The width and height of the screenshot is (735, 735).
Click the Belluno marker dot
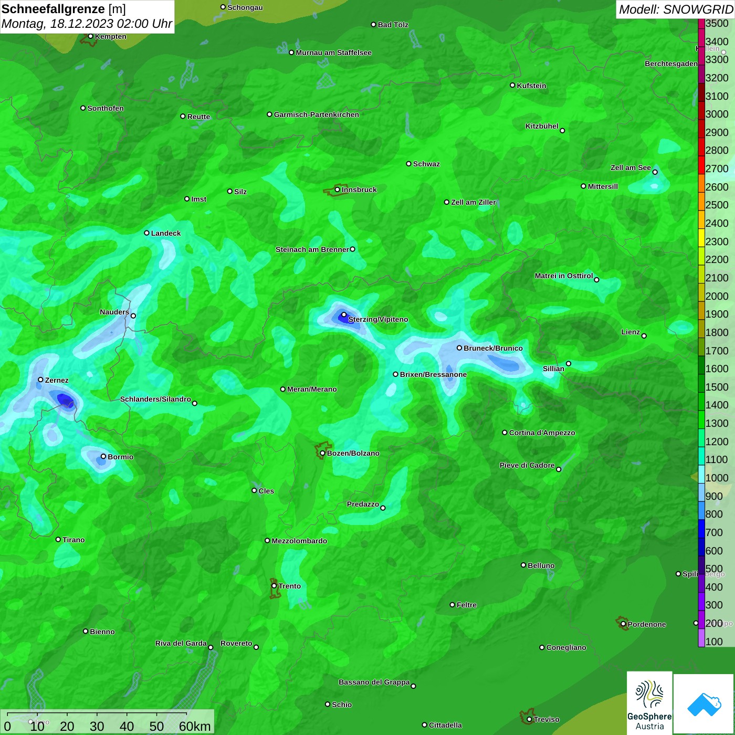coord(523,565)
